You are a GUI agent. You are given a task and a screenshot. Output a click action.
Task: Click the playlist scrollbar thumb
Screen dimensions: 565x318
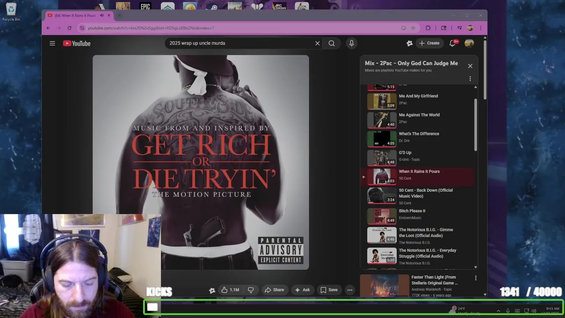475,125
